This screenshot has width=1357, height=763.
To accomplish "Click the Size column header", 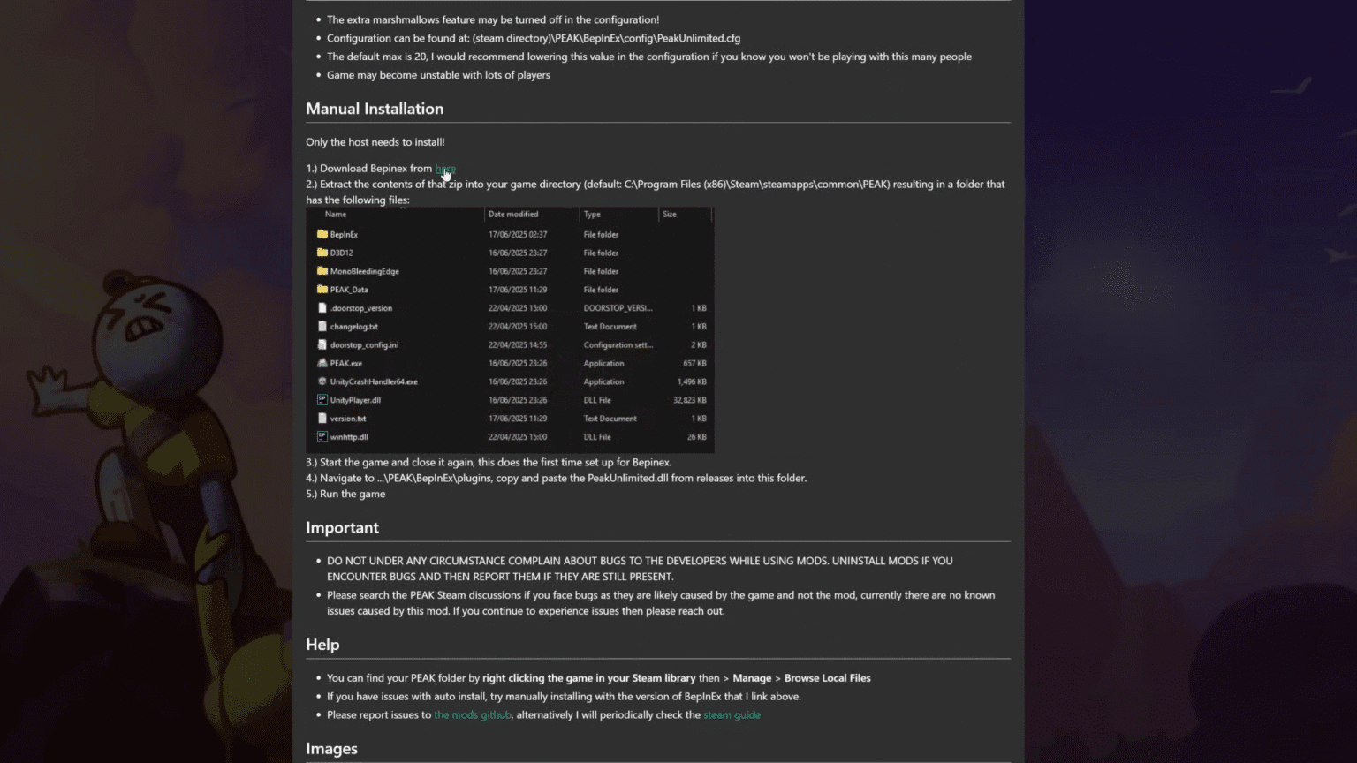I will (x=670, y=215).
